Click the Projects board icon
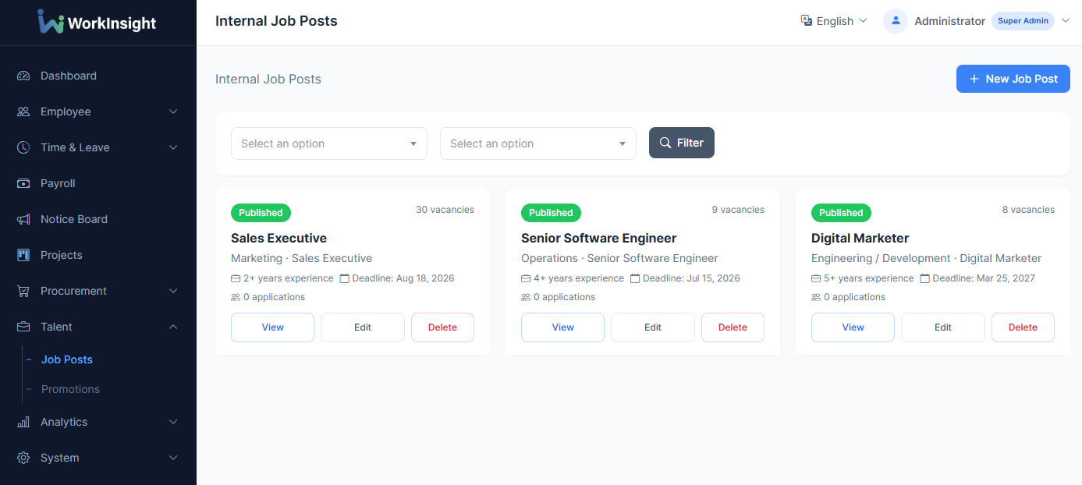The image size is (1082, 485). pos(23,255)
